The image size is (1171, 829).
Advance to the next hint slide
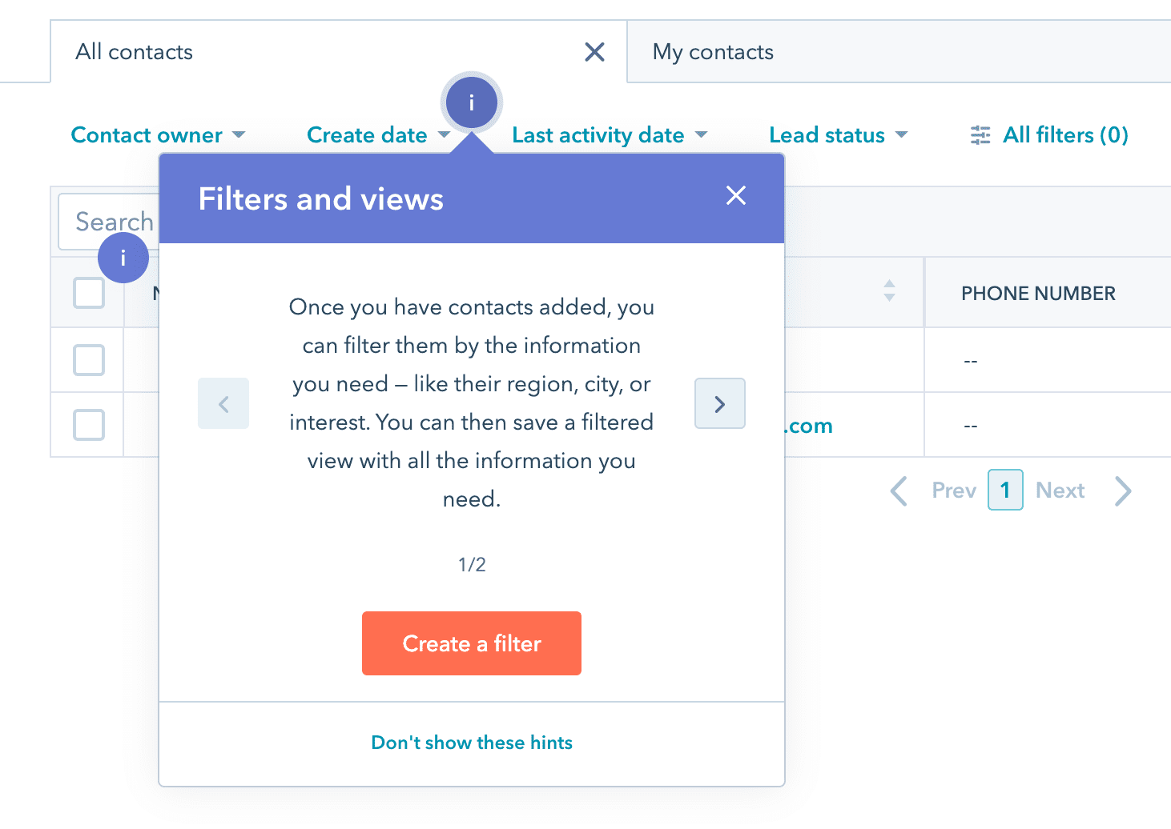pyautogui.click(x=719, y=403)
